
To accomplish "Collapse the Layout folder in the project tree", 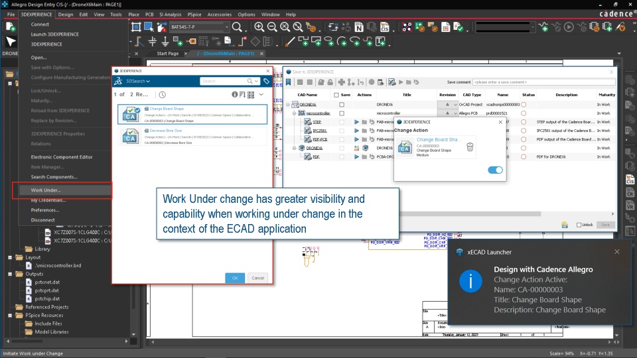I will (x=10, y=257).
